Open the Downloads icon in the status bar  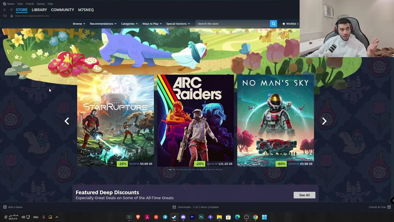click(174, 207)
